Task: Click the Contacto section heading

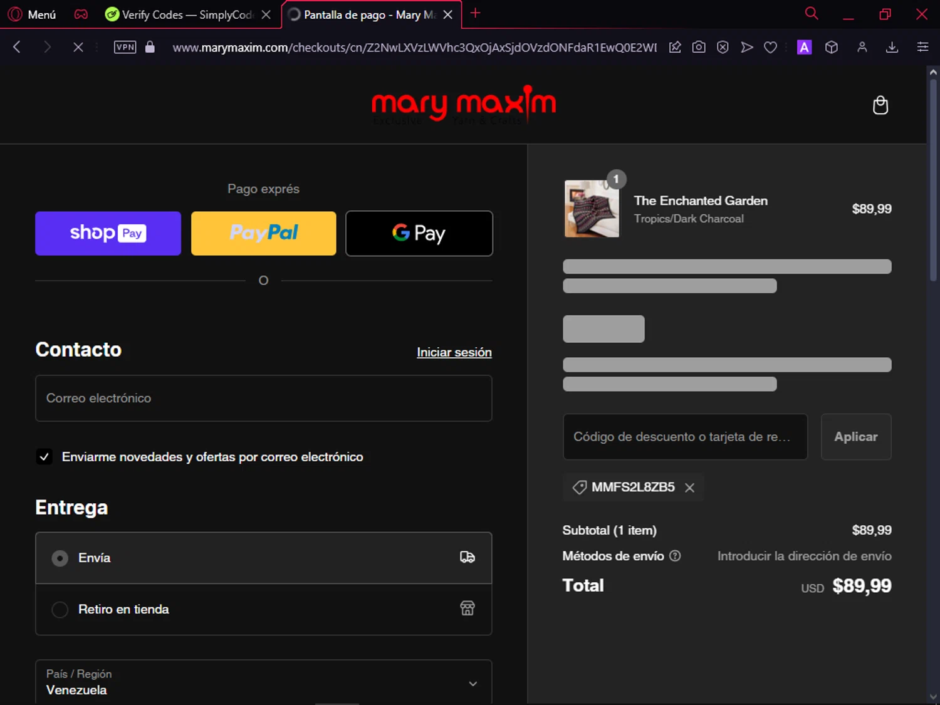Action: point(78,350)
